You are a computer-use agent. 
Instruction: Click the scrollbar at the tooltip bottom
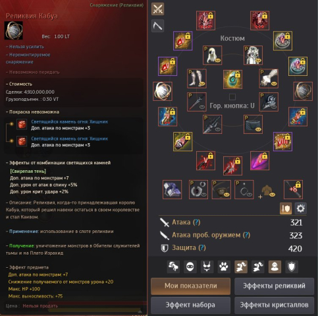pos(94,311)
